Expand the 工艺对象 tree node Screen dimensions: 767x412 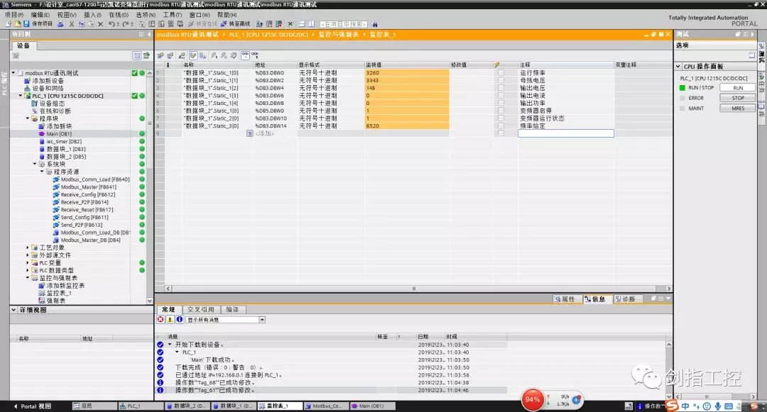28,247
